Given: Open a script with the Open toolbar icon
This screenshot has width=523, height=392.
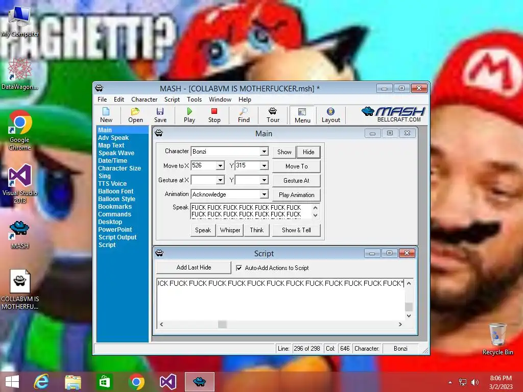Looking at the screenshot, I should coord(135,115).
